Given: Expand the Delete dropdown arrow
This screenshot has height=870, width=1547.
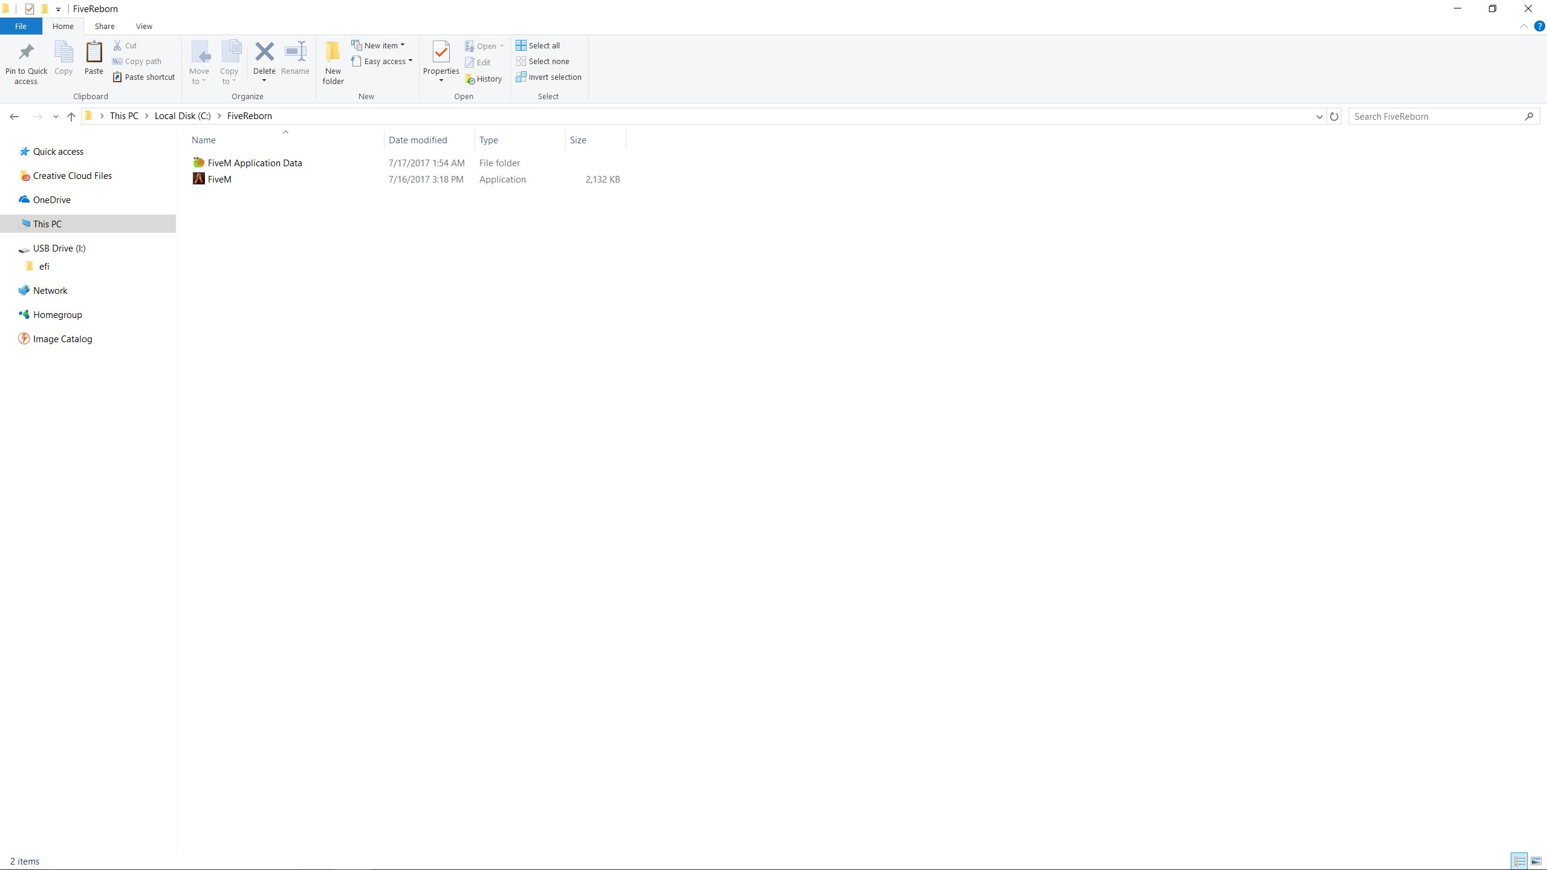Looking at the screenshot, I should pyautogui.click(x=264, y=80).
